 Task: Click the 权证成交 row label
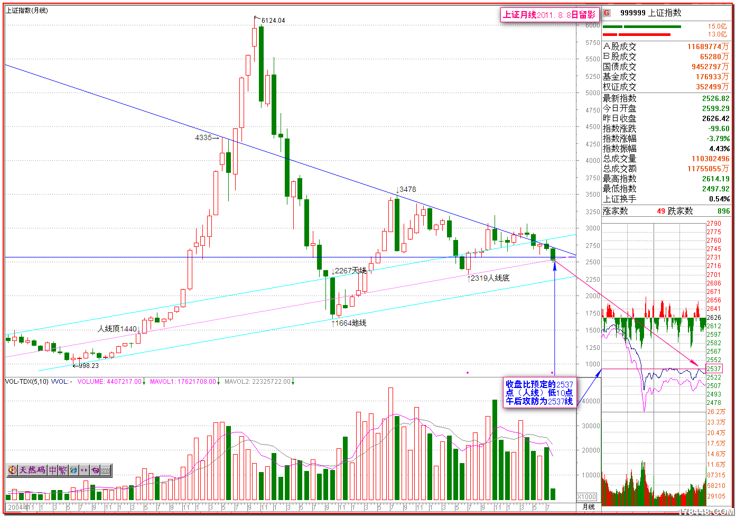[x=620, y=87]
